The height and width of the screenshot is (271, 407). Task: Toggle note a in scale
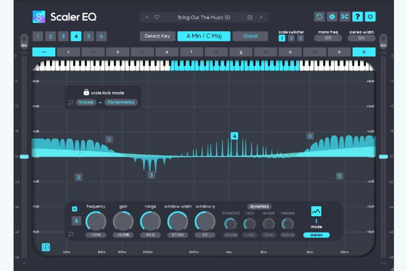(290, 52)
